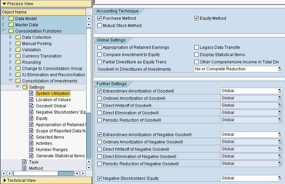The width and height of the screenshot is (285, 184).
Task: Click the Goodwill Global document icon
Action: click(31, 106)
